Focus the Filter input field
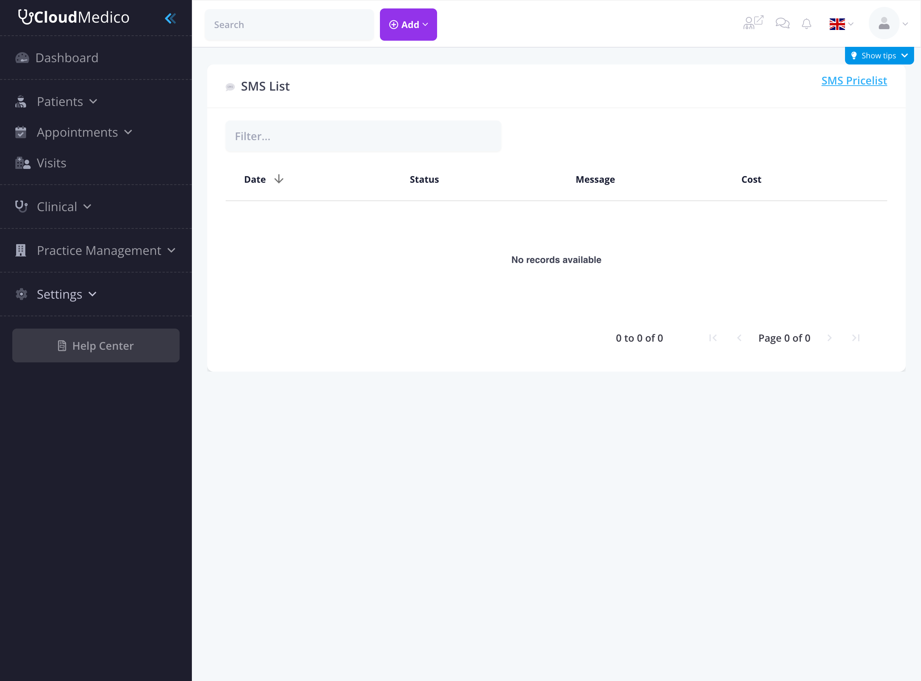 point(363,136)
